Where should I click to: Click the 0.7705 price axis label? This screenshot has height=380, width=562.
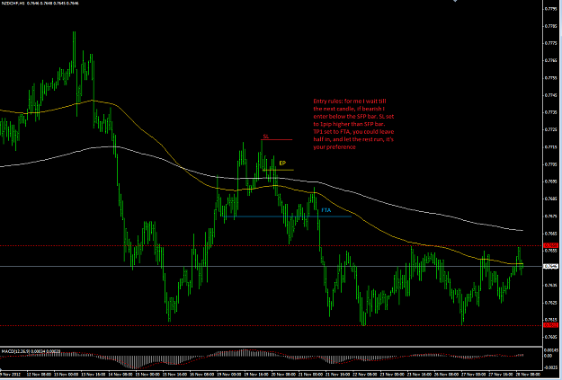click(551, 164)
